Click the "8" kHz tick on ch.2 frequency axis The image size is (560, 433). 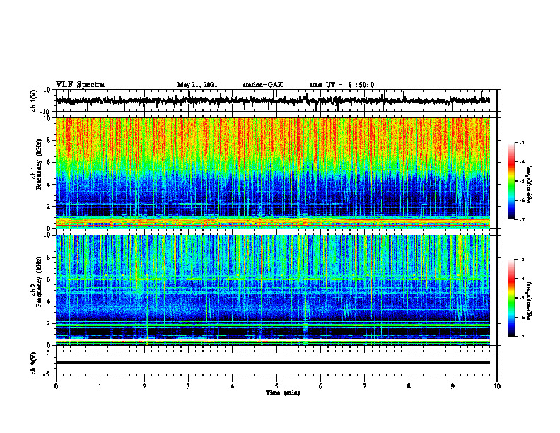(49, 258)
